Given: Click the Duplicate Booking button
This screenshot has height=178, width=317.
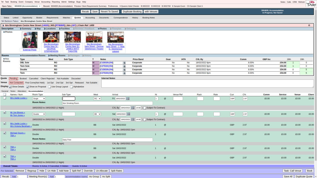Looking at the screenshot, I should (x=132, y=12).
